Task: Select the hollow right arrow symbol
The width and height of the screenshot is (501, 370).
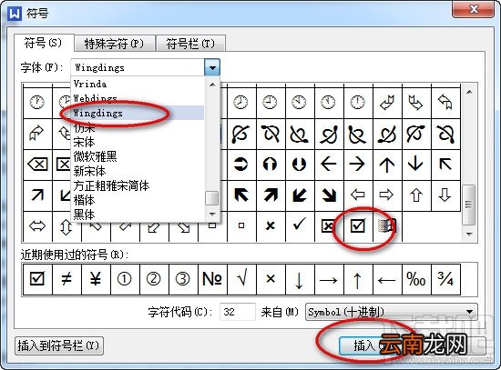Action: [x=387, y=195]
